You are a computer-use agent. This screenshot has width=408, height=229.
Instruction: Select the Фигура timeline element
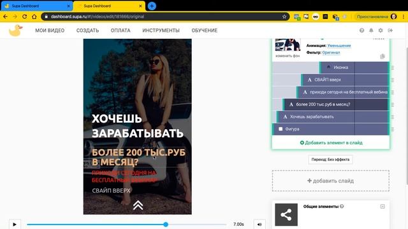(330, 129)
